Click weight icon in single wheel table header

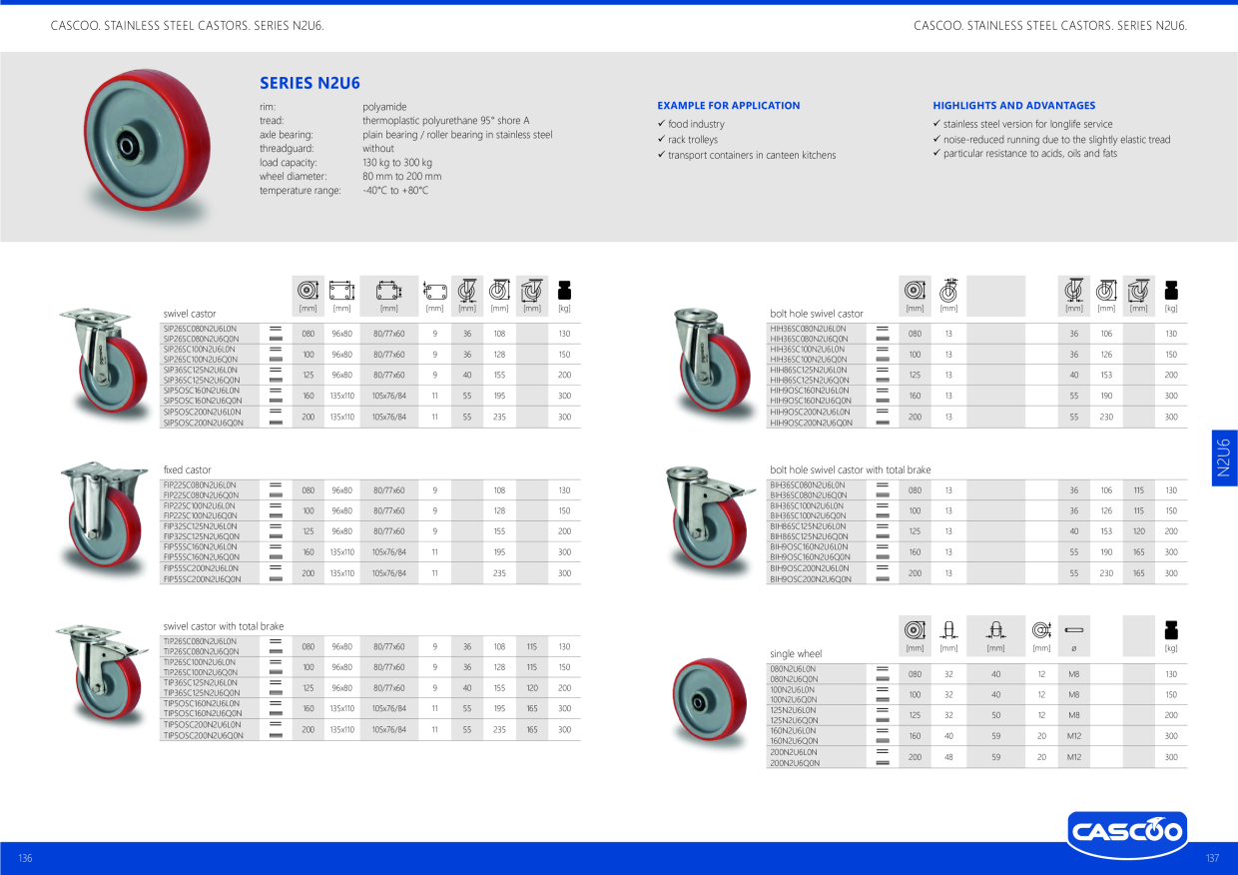pyautogui.click(x=1171, y=630)
